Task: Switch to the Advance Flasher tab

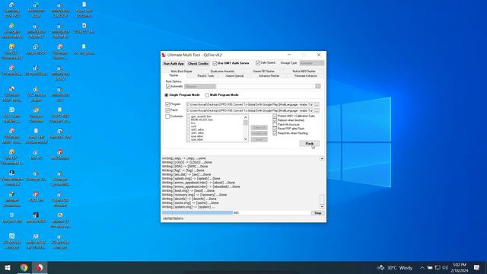Action: point(269,76)
